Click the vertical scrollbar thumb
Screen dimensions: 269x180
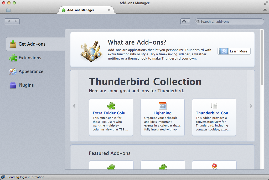[x=262, y=57]
